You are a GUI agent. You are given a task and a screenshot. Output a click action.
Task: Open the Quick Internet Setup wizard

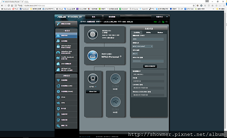point(66,24)
